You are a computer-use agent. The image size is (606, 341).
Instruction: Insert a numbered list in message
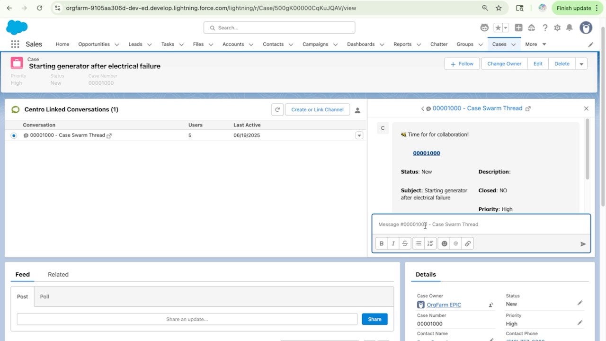click(x=430, y=243)
